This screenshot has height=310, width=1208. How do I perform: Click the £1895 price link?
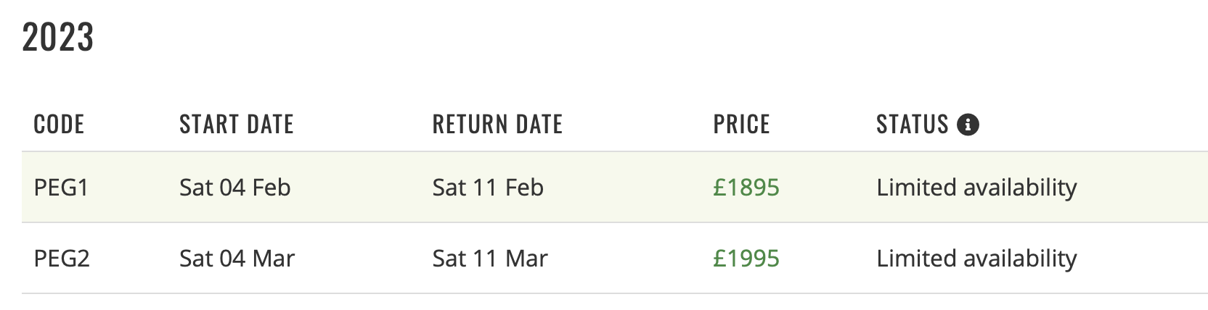(746, 188)
